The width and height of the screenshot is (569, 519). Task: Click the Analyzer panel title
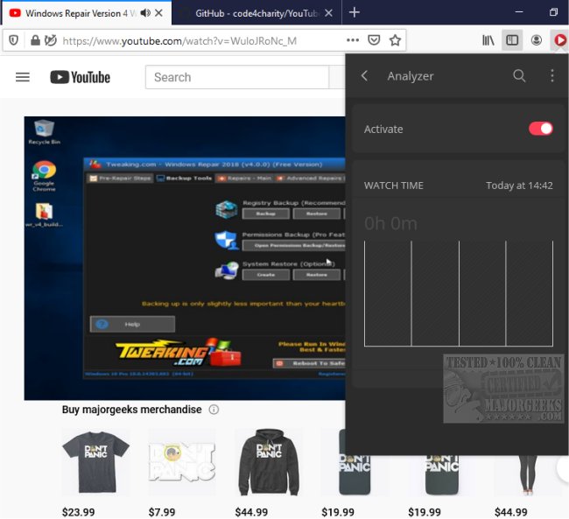pyautogui.click(x=411, y=76)
